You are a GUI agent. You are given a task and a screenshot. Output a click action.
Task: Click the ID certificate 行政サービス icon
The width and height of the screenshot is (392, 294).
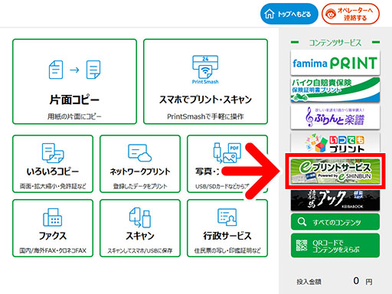227,217
